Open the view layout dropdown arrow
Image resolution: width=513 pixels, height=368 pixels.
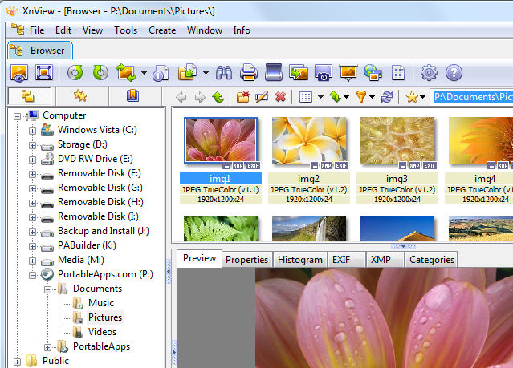point(320,97)
